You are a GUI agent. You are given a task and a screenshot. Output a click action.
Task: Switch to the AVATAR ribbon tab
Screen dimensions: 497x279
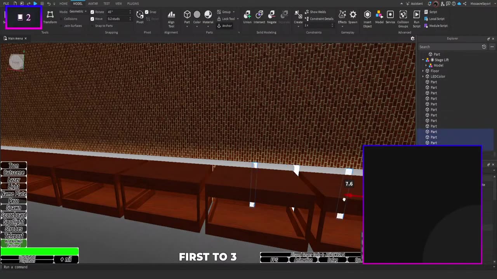93,3
